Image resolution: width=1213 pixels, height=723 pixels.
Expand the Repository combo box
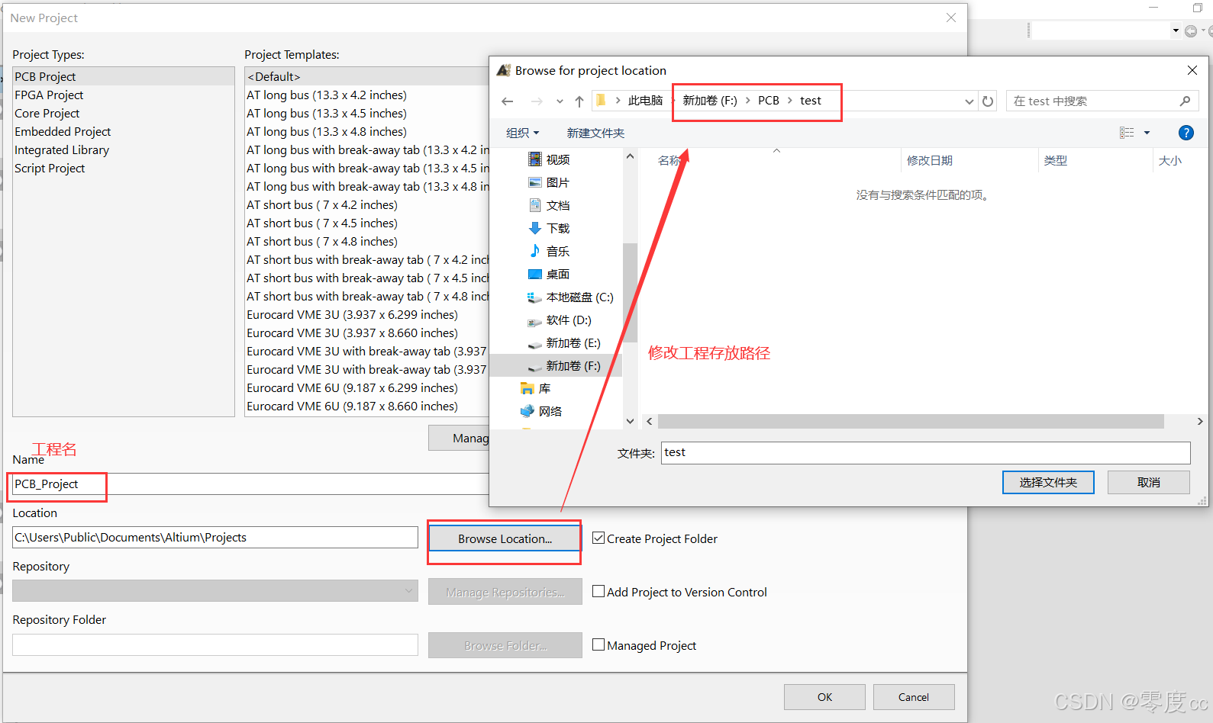[x=409, y=591]
